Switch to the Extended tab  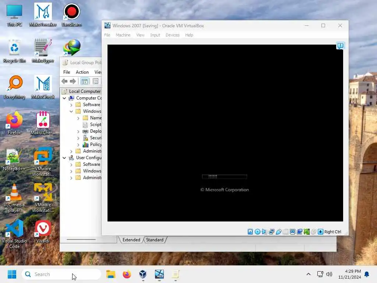pyautogui.click(x=131, y=240)
